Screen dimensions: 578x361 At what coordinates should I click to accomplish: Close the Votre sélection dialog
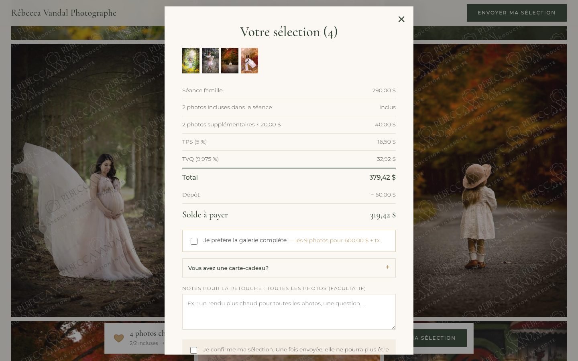[401, 19]
